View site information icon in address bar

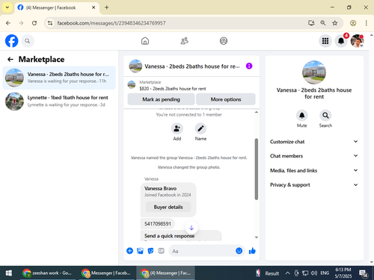pyautogui.click(x=50, y=23)
